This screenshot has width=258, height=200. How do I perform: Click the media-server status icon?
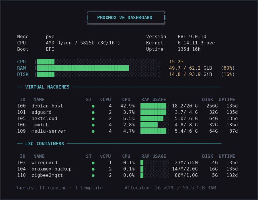[93, 131]
